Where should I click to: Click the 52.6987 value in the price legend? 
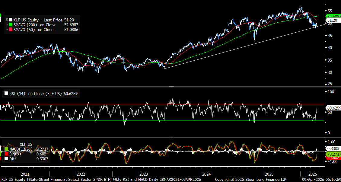pos(71,25)
